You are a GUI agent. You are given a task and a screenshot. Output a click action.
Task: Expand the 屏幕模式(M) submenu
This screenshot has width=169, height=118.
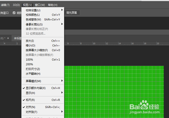[x=43, y=81]
